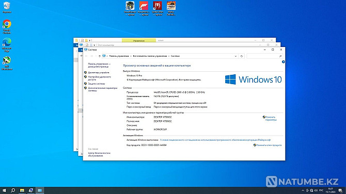Click the Все элементы панели управления breadcrumb

coord(150,56)
